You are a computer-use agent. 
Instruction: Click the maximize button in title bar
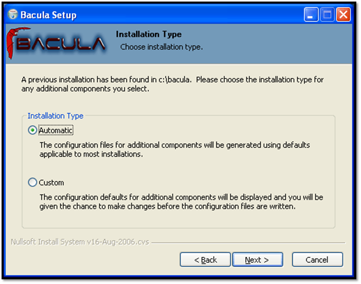coord(327,15)
